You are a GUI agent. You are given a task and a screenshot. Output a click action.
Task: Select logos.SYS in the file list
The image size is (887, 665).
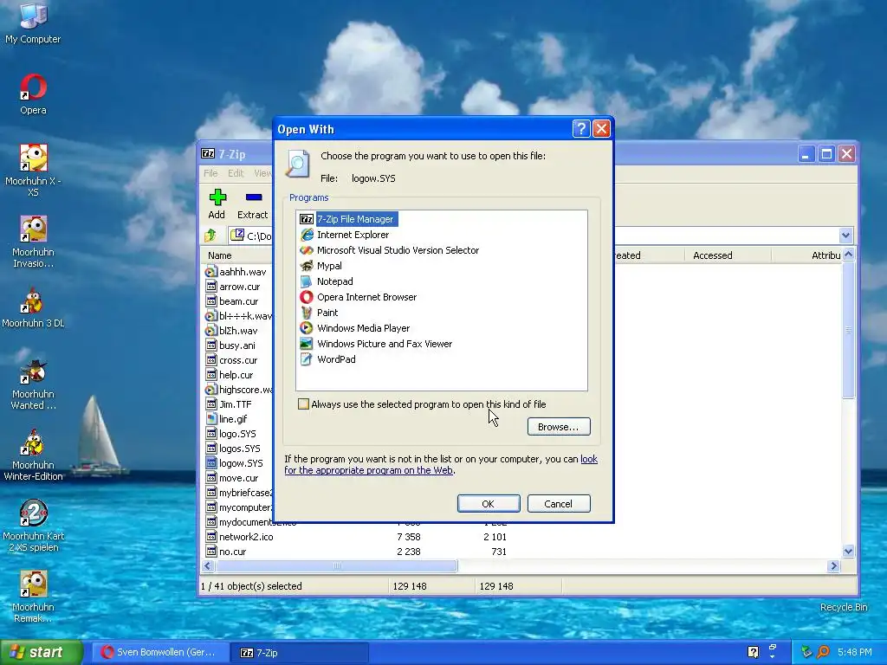[x=234, y=449]
